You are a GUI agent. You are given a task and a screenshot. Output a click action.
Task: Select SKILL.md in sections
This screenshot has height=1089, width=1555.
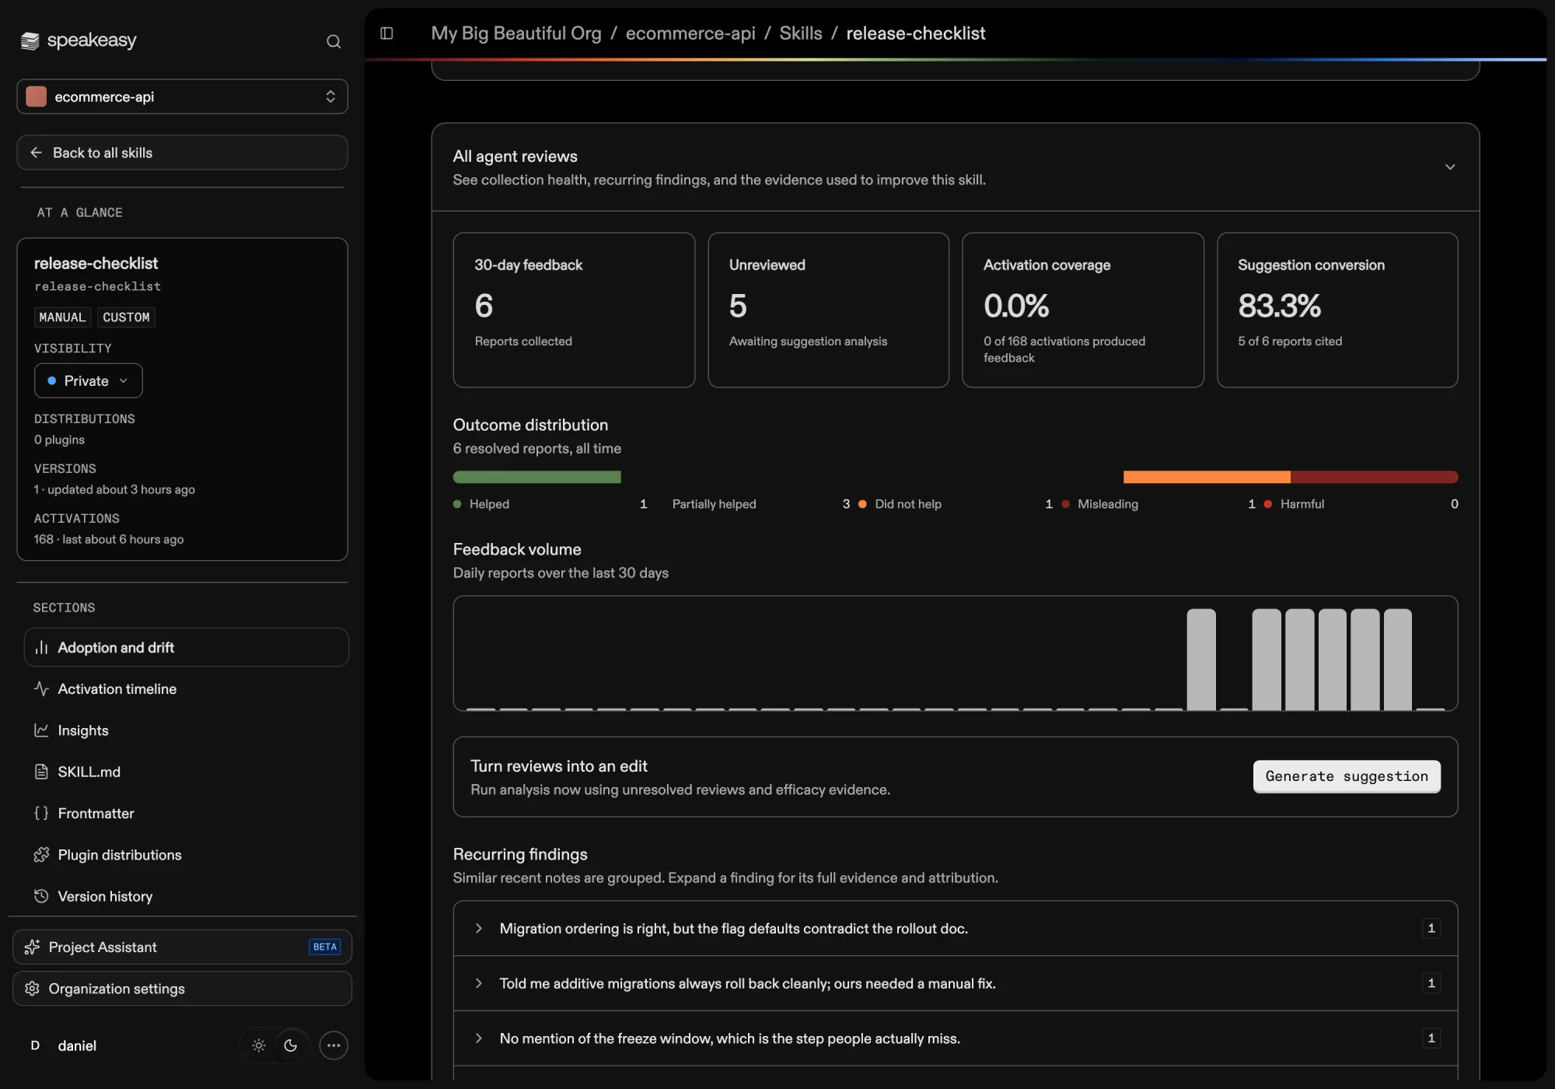[x=187, y=772]
